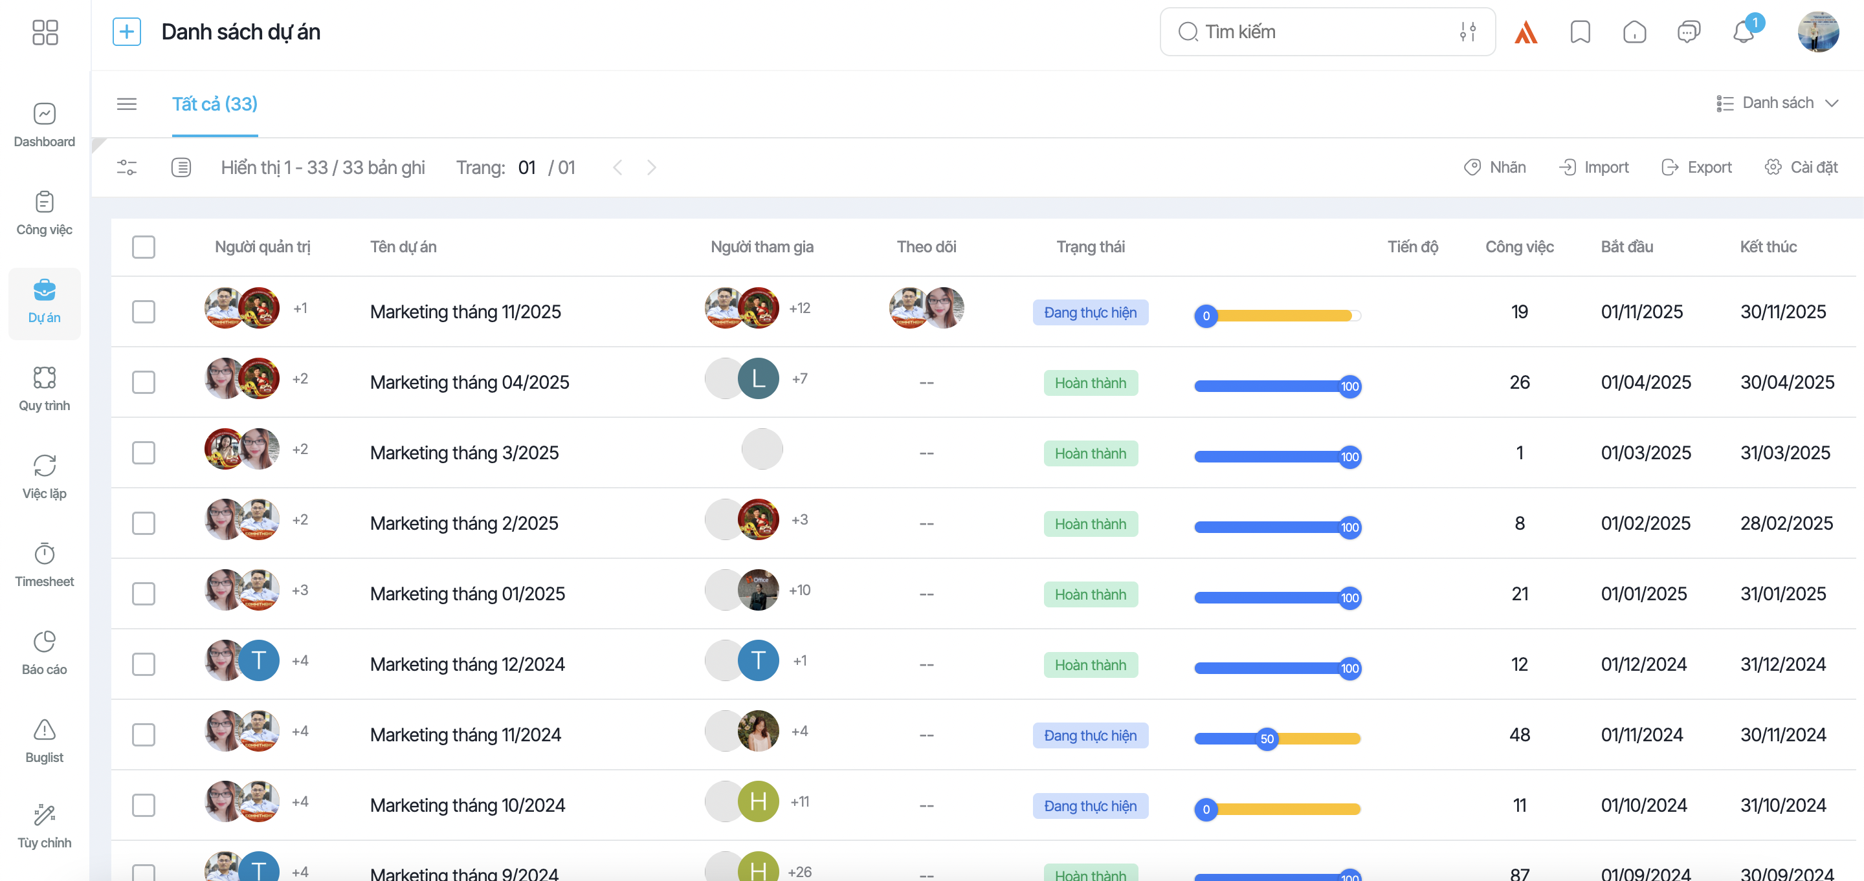Check the select-all header checkbox

143,246
